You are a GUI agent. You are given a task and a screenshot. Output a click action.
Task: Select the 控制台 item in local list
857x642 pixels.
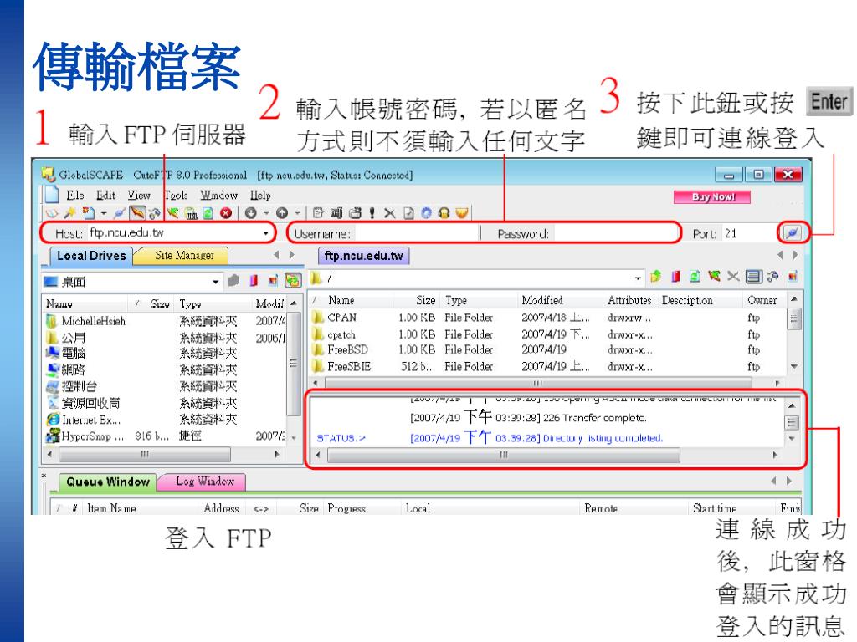[x=80, y=386]
